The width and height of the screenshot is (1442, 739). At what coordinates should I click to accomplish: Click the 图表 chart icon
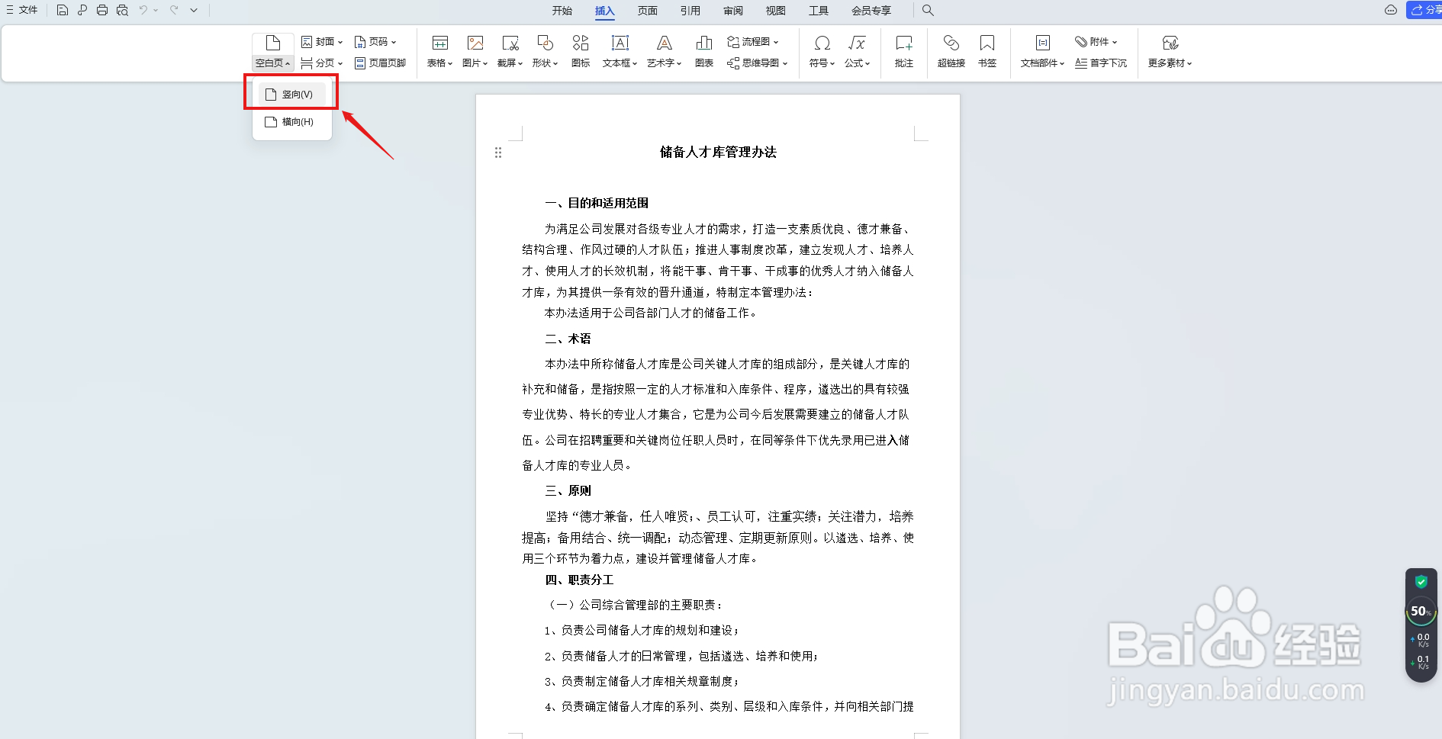(704, 43)
